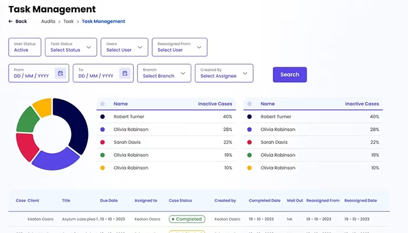Viewport: 408px width, 233px height.
Task: Sort by the Due Date column header
Action: point(109,200)
